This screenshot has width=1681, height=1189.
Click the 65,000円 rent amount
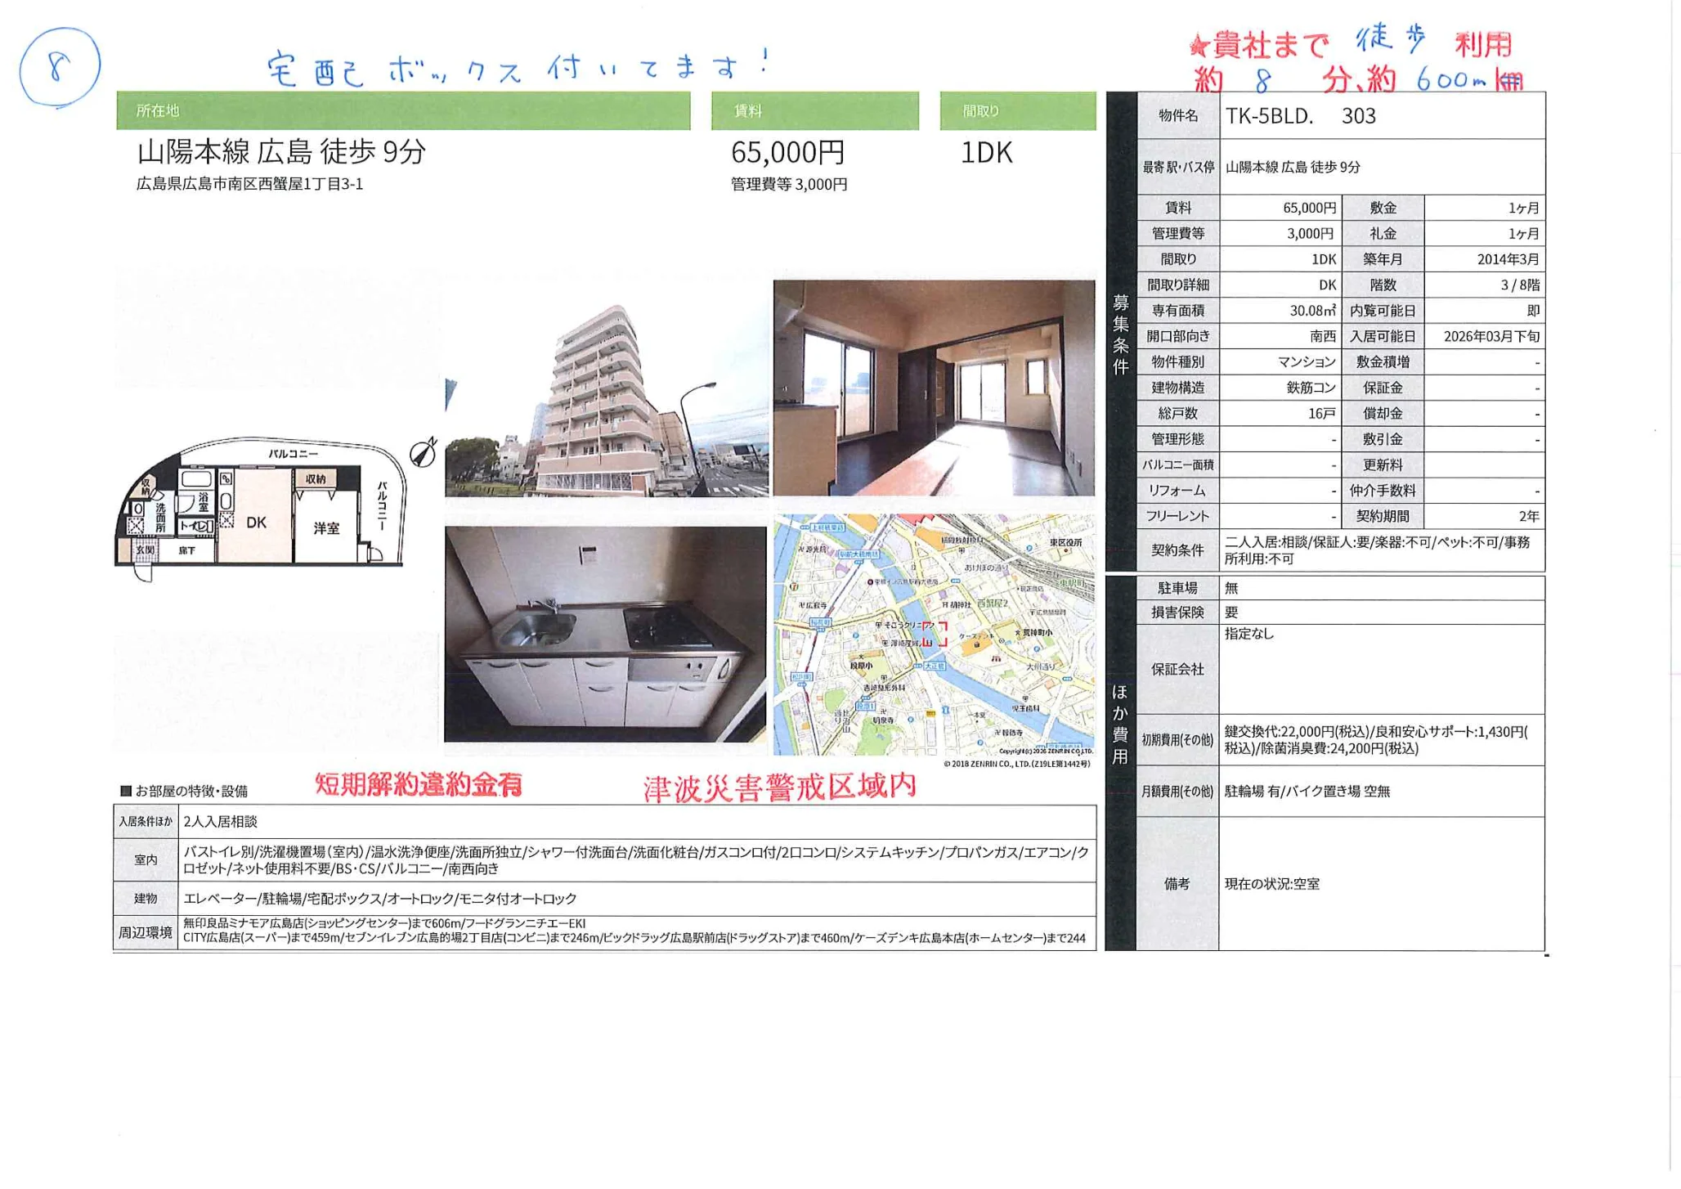787,153
